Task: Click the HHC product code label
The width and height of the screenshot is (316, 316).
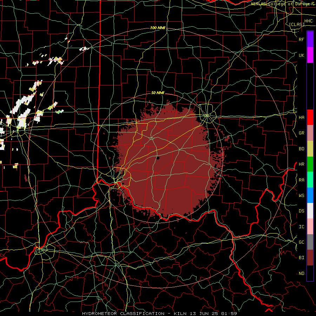Action: click(x=308, y=21)
